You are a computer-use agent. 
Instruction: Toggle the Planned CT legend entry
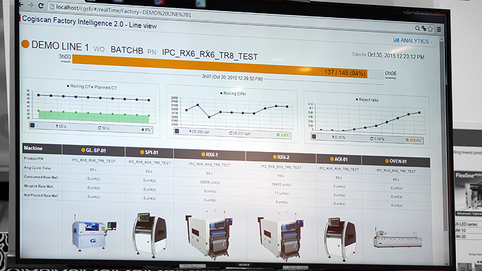tap(104, 87)
